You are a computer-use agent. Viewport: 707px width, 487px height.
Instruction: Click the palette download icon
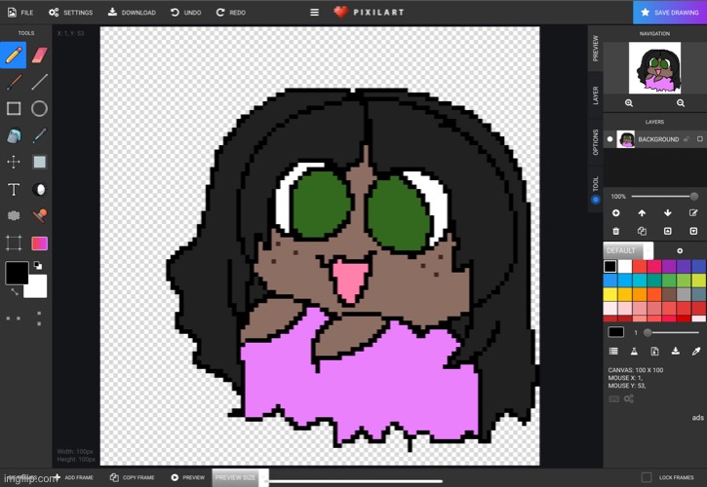tap(676, 351)
